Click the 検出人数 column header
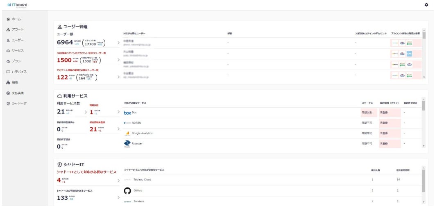Viewport: 435px width, 208px height. [375, 170]
